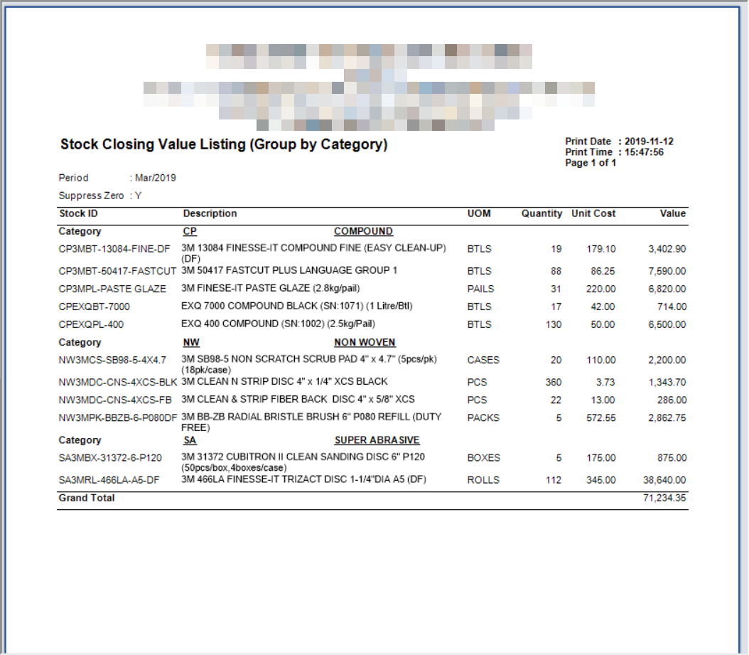Click the grand total amount 71,234.35
The image size is (749, 655).
(664, 498)
